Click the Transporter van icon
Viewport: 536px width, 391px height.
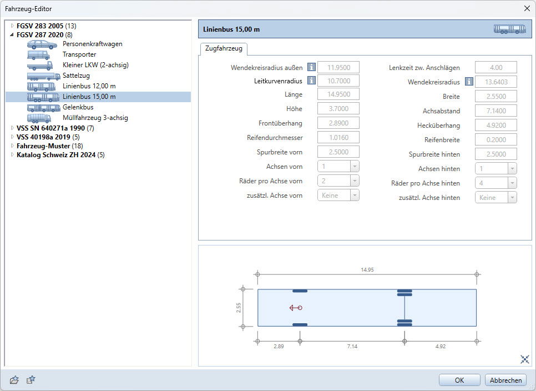[x=39, y=55]
